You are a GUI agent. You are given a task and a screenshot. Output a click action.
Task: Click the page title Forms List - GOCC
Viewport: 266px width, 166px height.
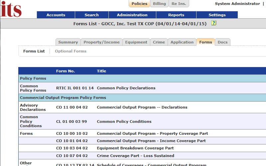coord(140,24)
